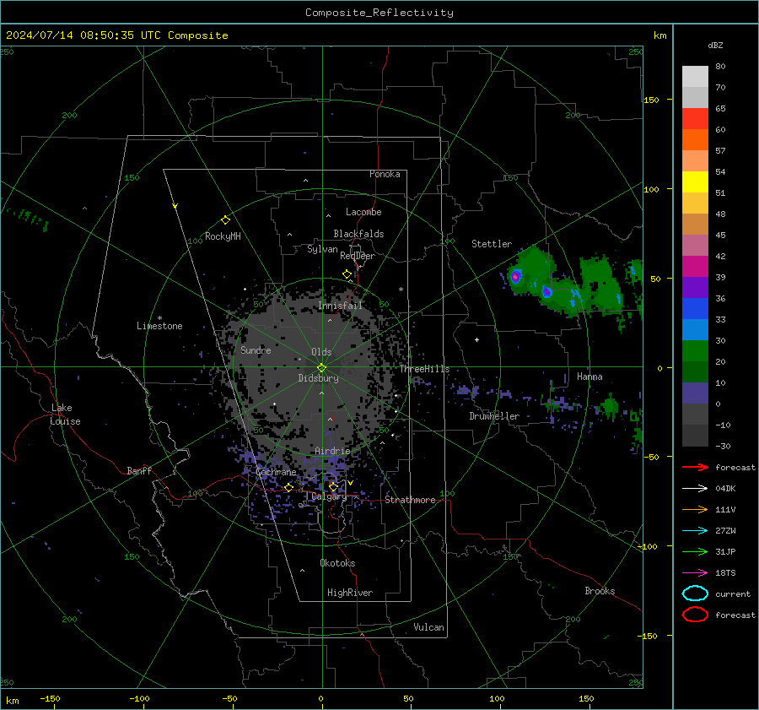Click the dBZ legend heading
The height and width of the screenshot is (710, 759).
click(715, 45)
